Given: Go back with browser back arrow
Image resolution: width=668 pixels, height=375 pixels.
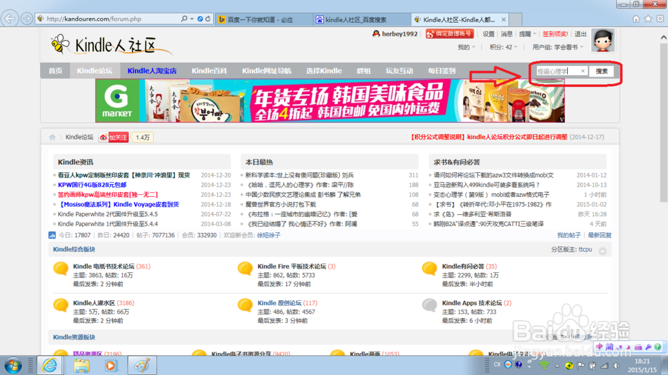Looking at the screenshot, I should (10, 19).
